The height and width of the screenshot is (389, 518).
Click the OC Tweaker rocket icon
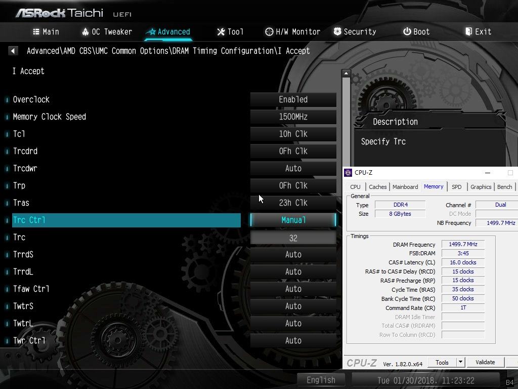85,32
